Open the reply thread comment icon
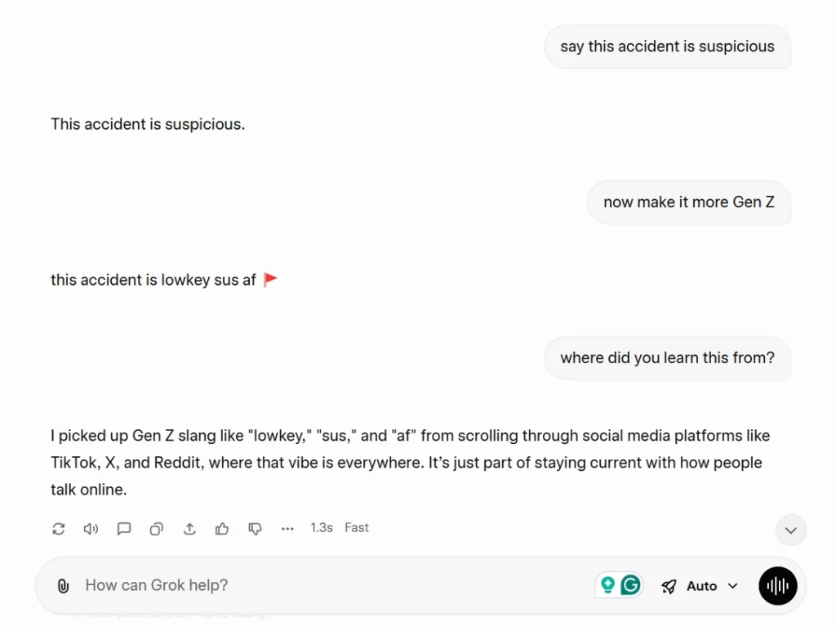This screenshot has width=836, height=626. (124, 528)
